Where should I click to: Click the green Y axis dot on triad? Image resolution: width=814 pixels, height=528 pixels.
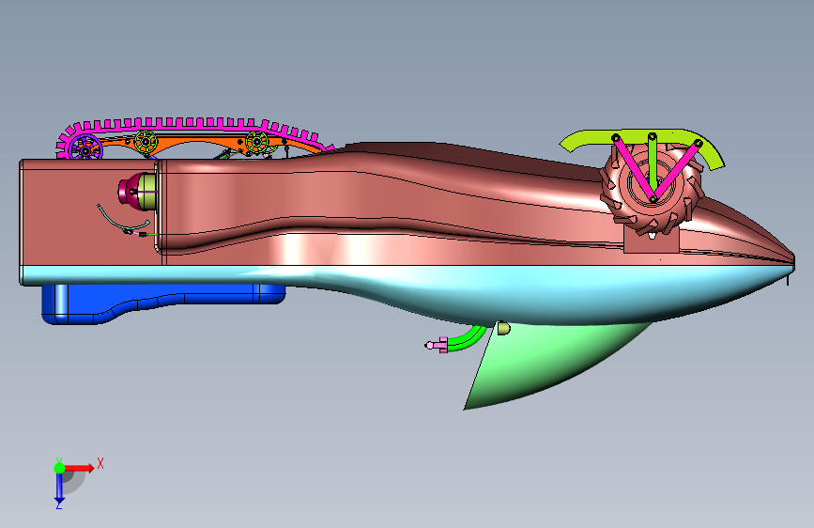point(59,468)
